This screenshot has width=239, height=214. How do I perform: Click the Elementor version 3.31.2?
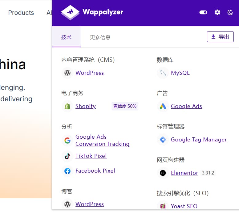pos(208,173)
